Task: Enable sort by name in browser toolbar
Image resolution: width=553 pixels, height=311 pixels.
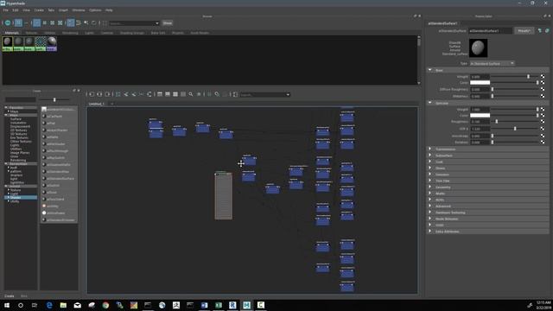Action: tap(71, 23)
